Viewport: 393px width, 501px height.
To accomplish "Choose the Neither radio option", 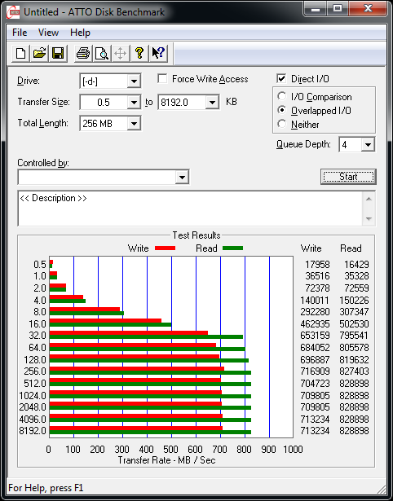I will pos(282,124).
